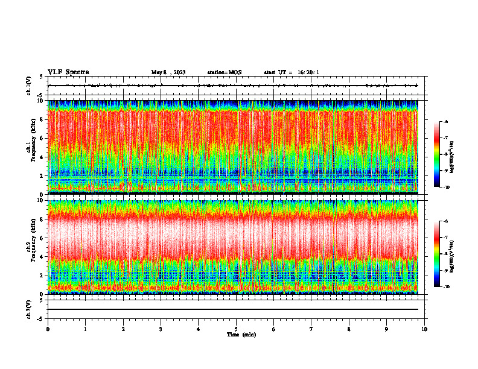This screenshot has width=478, height=369.
Task: Click the time axis tick label "3"
Action: (161, 329)
